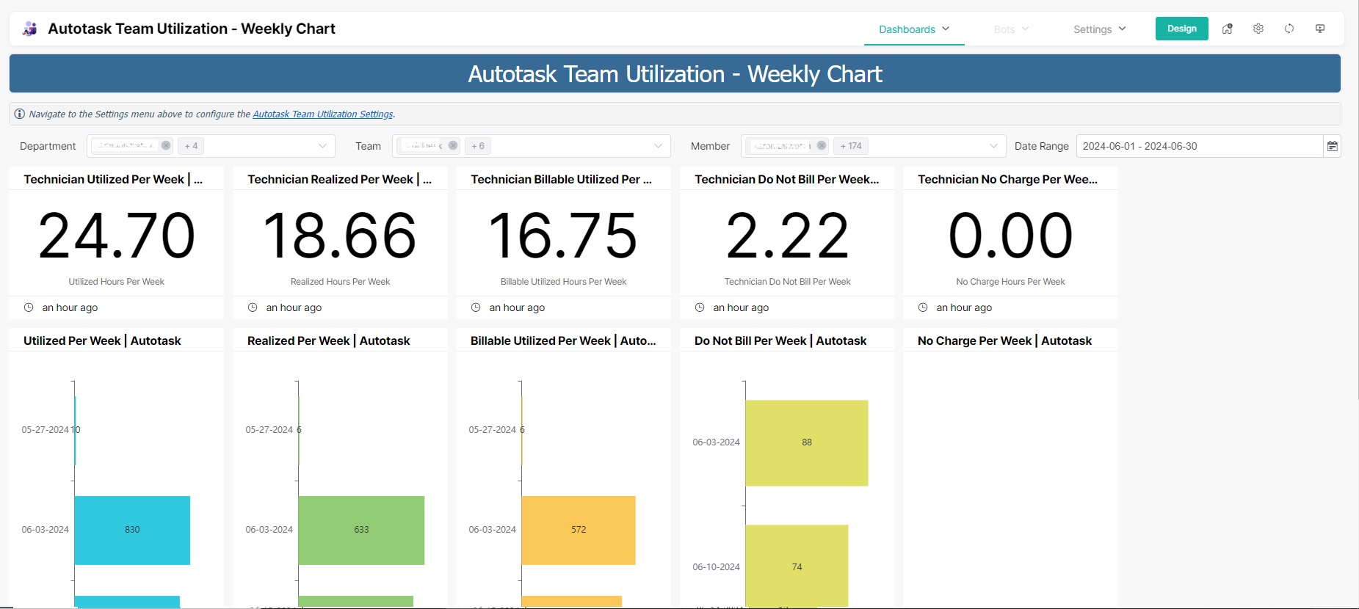1359x609 pixels.
Task: Click the No Charge Hours Per Week caption
Action: (x=1010, y=282)
